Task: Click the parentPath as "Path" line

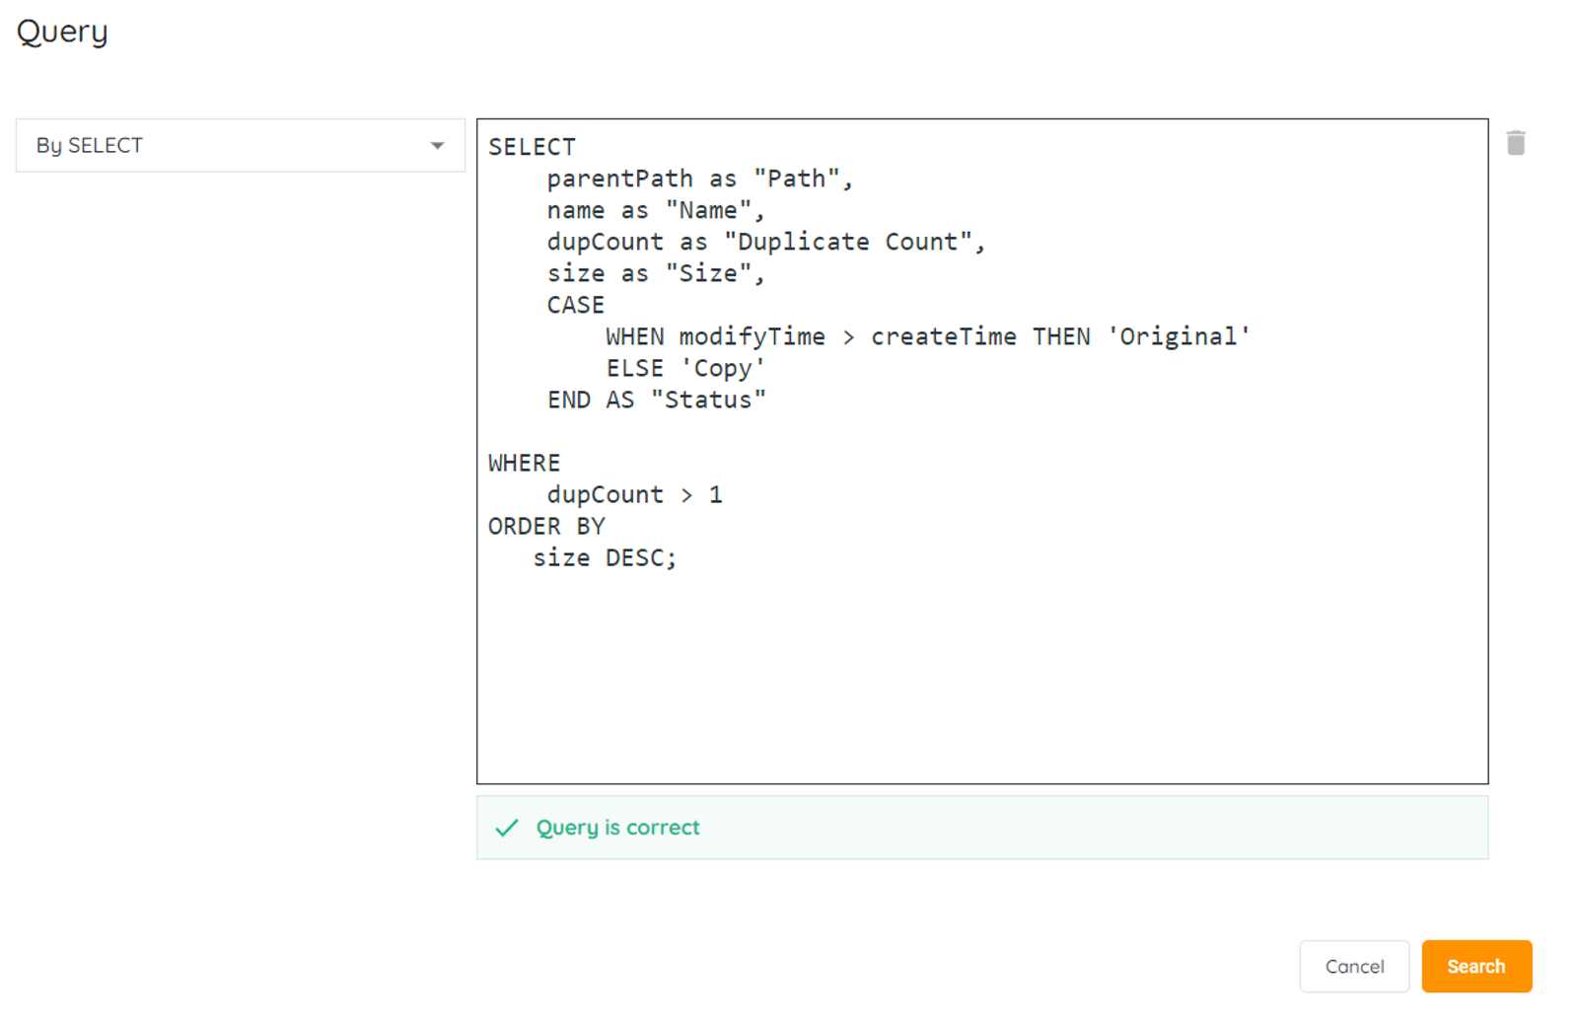Action: pyautogui.click(x=698, y=179)
